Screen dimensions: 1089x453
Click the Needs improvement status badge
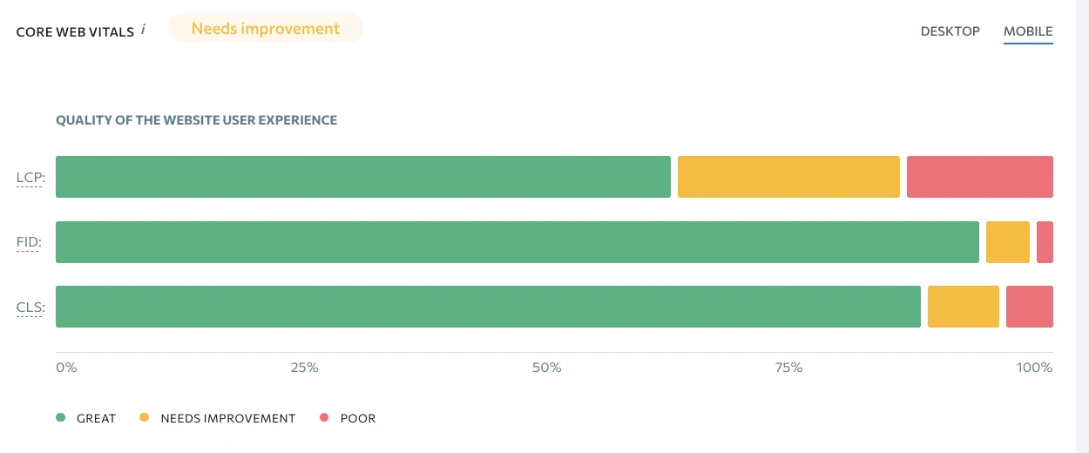point(265,29)
